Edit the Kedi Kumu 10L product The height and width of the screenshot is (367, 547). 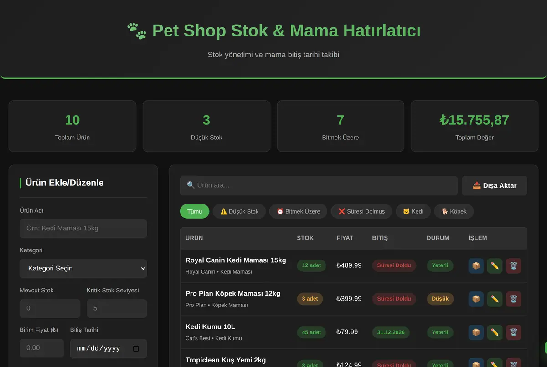pos(495,332)
